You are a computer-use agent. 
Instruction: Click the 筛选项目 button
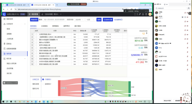pos(34,20)
